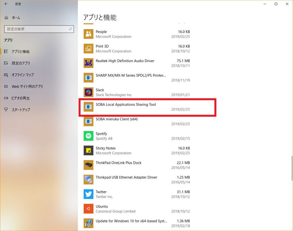Select SOBA mieruka Client (x64) text
Viewport: 293px width, 231px height.
[117, 119]
